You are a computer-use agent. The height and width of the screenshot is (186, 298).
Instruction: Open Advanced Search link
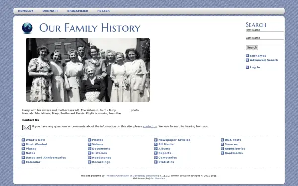click(x=264, y=60)
